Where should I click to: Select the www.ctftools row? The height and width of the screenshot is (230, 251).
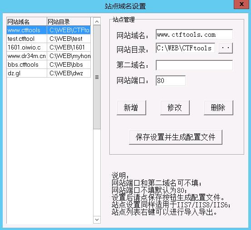pyautogui.click(x=49, y=30)
